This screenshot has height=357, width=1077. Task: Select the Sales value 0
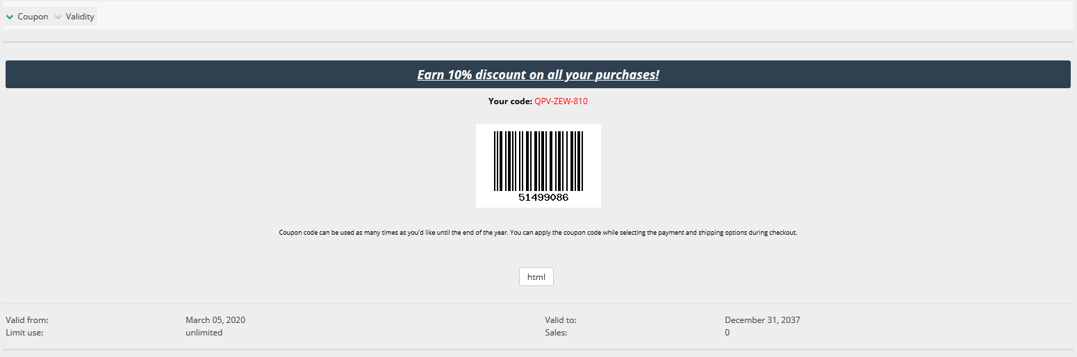click(x=727, y=333)
